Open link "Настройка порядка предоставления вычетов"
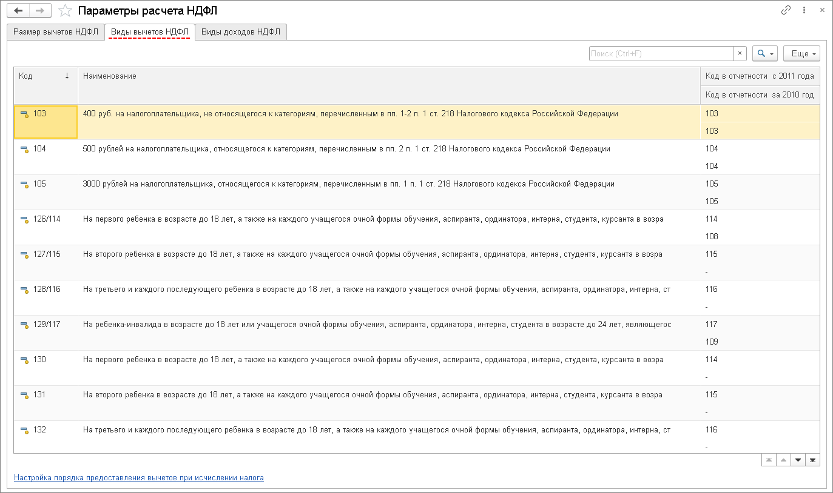This screenshot has height=493, width=833. pyautogui.click(x=139, y=477)
